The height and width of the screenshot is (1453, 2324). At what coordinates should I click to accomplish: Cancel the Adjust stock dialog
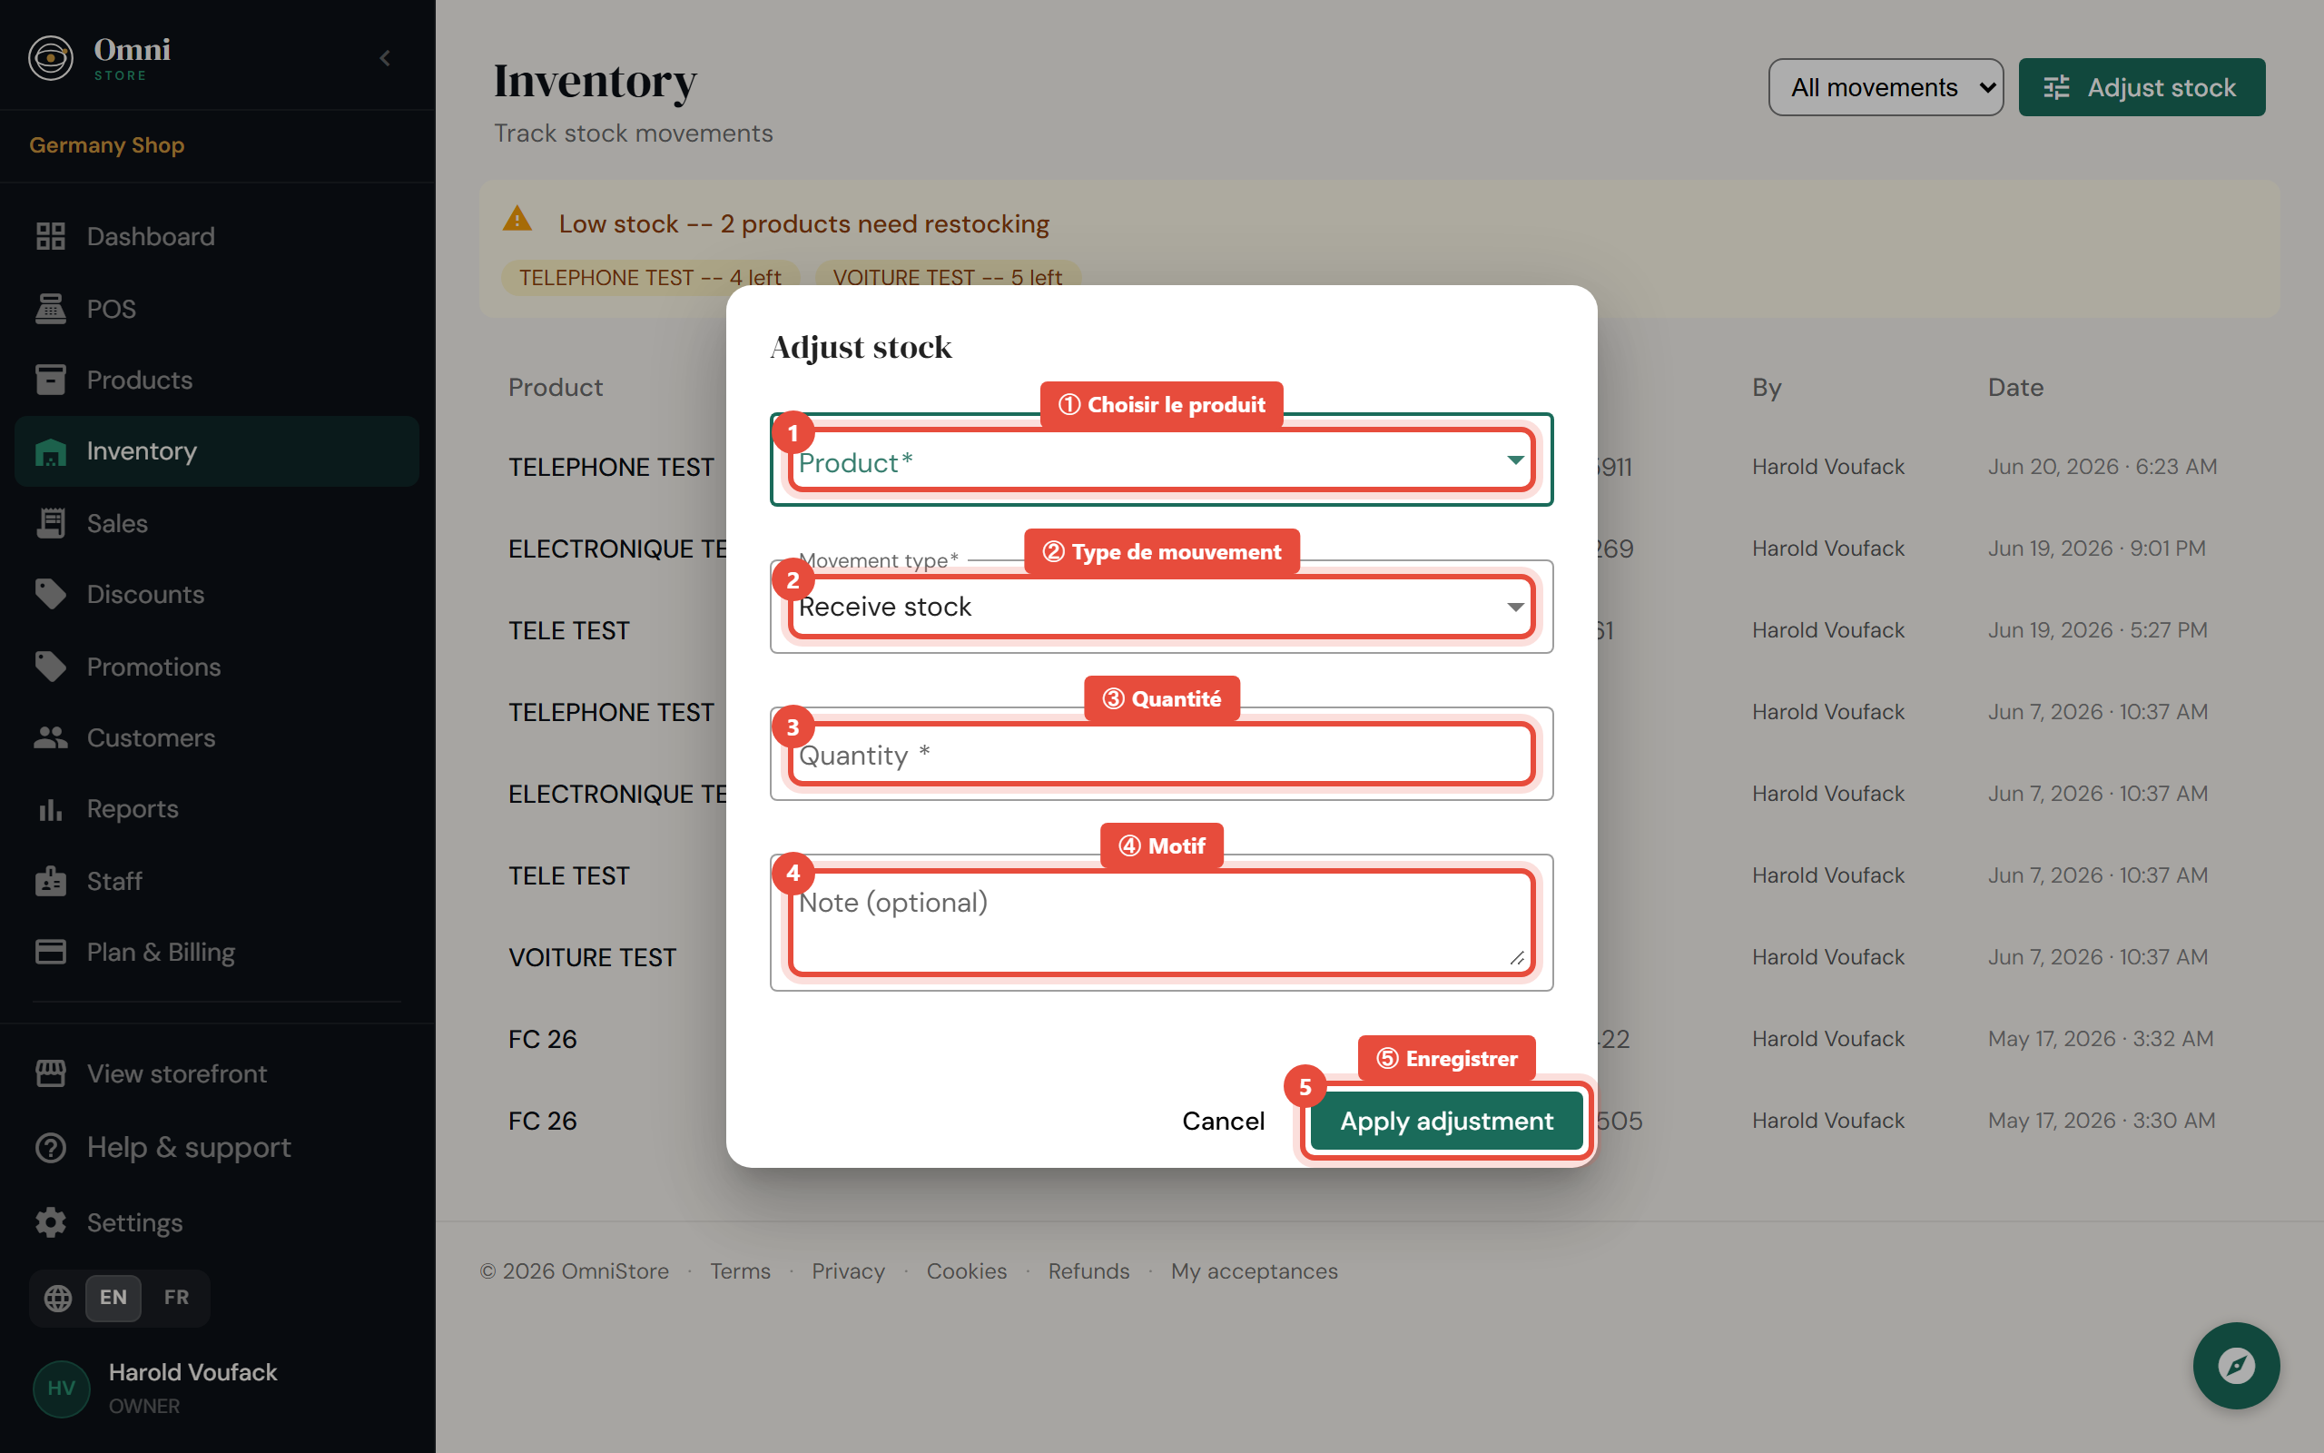1223,1121
